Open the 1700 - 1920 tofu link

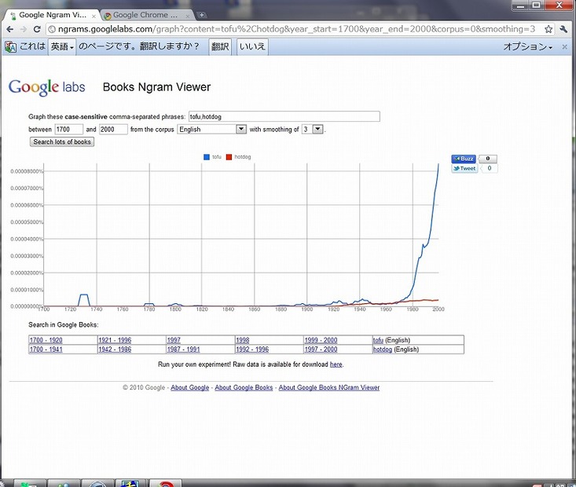(46, 340)
